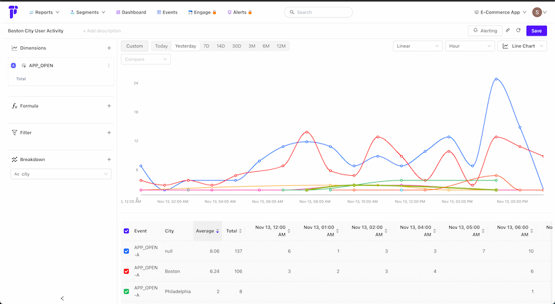The width and height of the screenshot is (555, 304).
Task: Go to Dashboard
Action: tap(131, 12)
